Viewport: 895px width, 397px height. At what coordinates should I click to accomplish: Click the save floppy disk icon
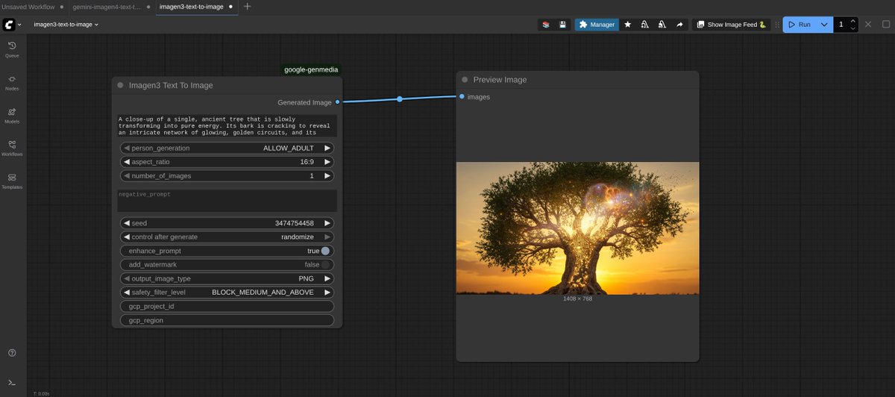click(x=562, y=25)
